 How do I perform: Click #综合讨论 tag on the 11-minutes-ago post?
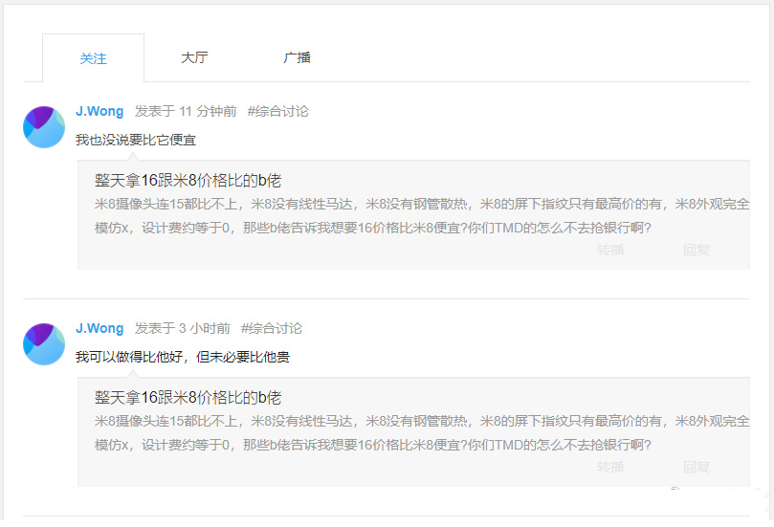click(277, 112)
